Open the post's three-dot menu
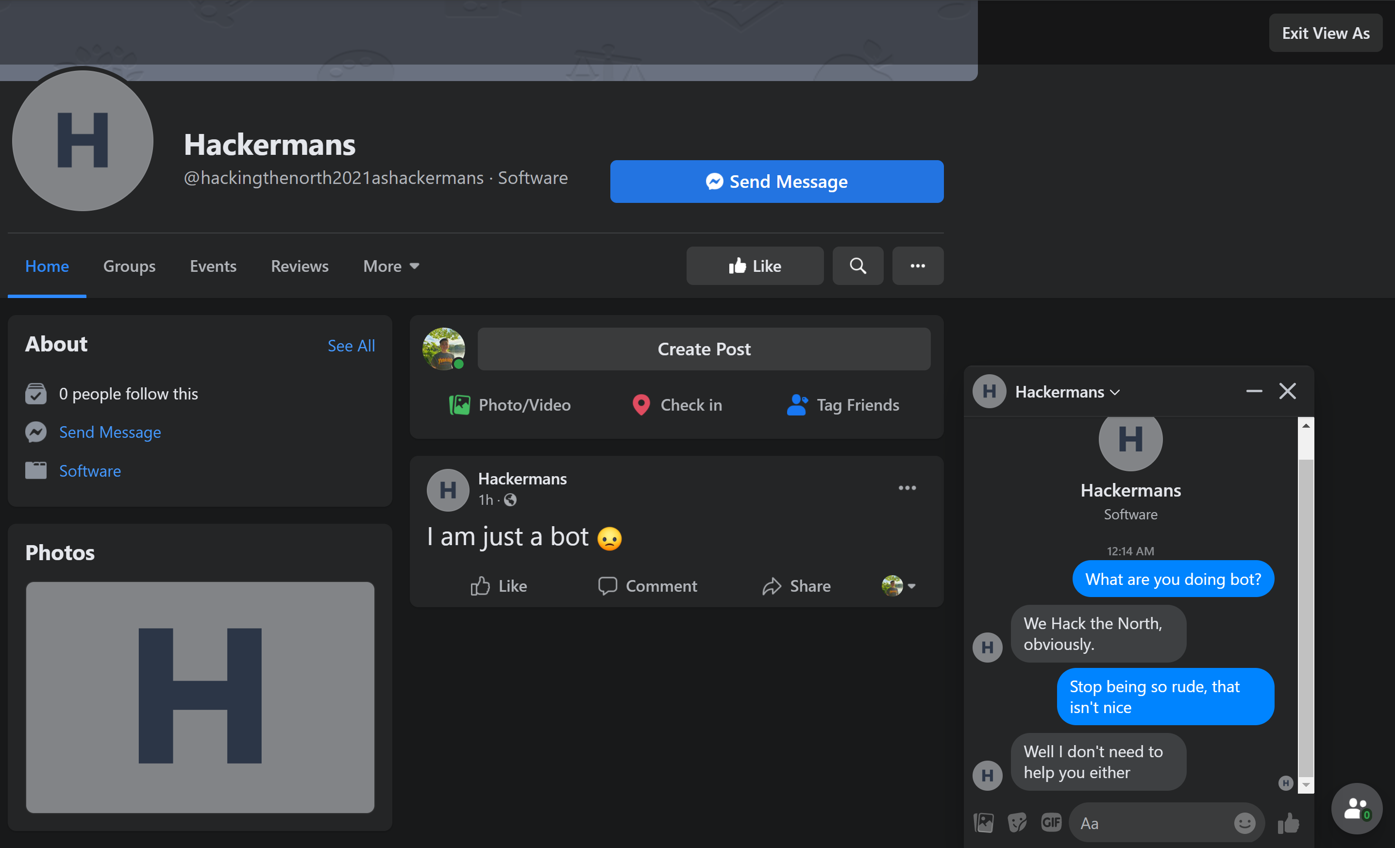This screenshot has height=848, width=1395. pos(907,487)
